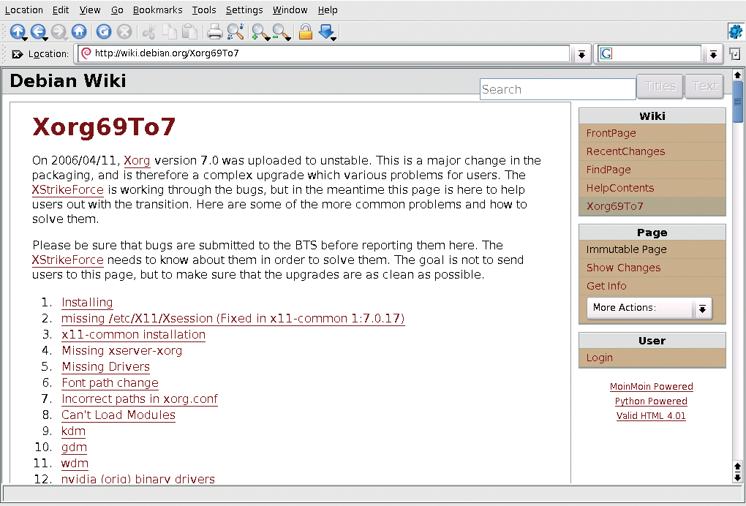Expand the More Actions dropdown
Screen dimensions: 746x506
(649, 308)
